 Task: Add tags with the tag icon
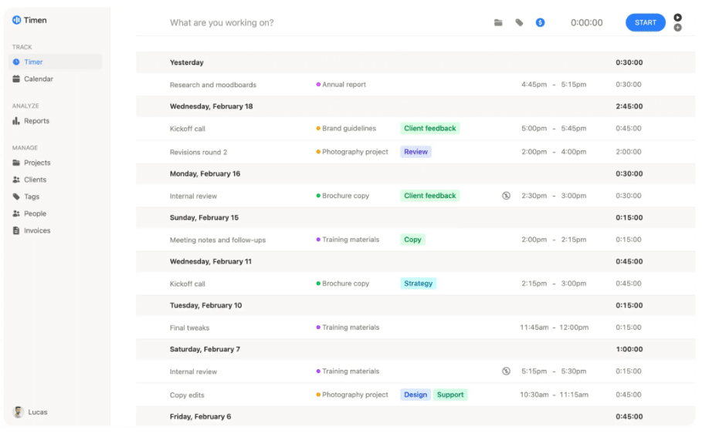click(519, 23)
